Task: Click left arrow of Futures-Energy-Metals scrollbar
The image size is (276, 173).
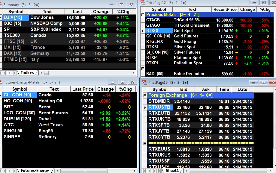Action: pos(57,171)
